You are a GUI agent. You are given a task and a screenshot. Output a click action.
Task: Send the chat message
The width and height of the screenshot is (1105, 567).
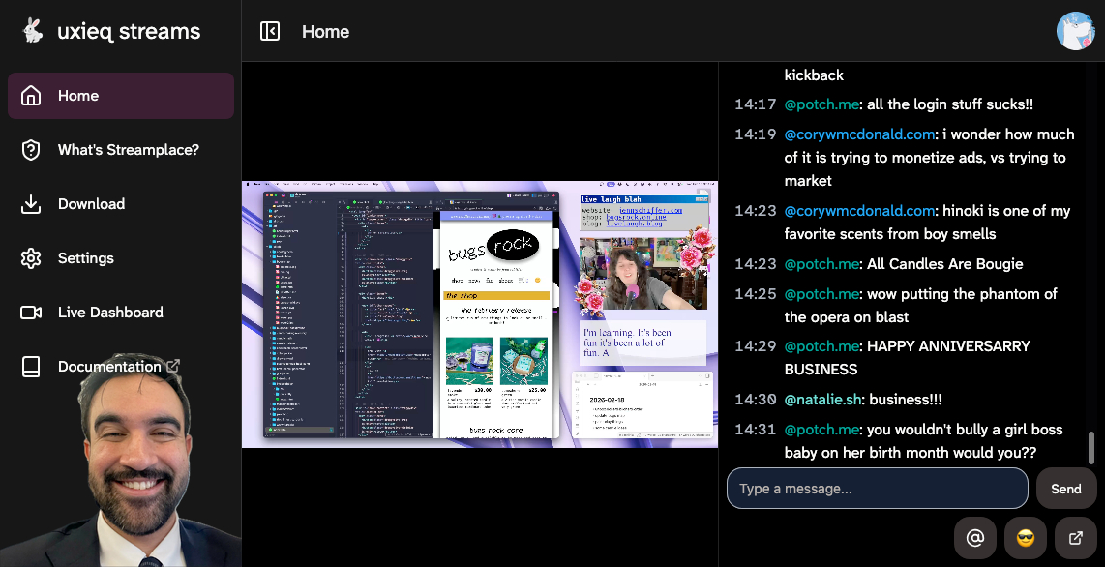click(x=1065, y=489)
